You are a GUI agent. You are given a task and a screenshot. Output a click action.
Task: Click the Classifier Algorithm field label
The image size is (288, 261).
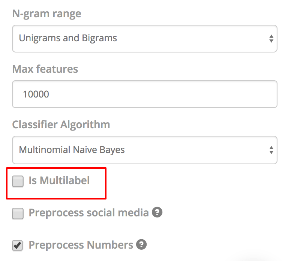[61, 124]
